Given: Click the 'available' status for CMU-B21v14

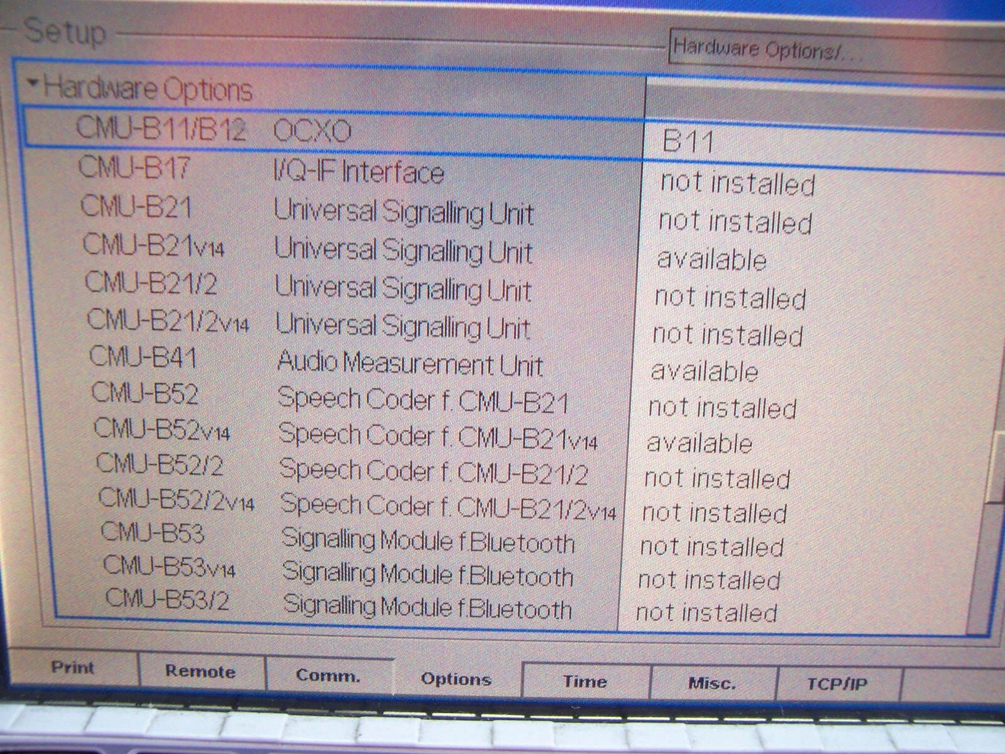Looking at the screenshot, I should click(x=711, y=259).
